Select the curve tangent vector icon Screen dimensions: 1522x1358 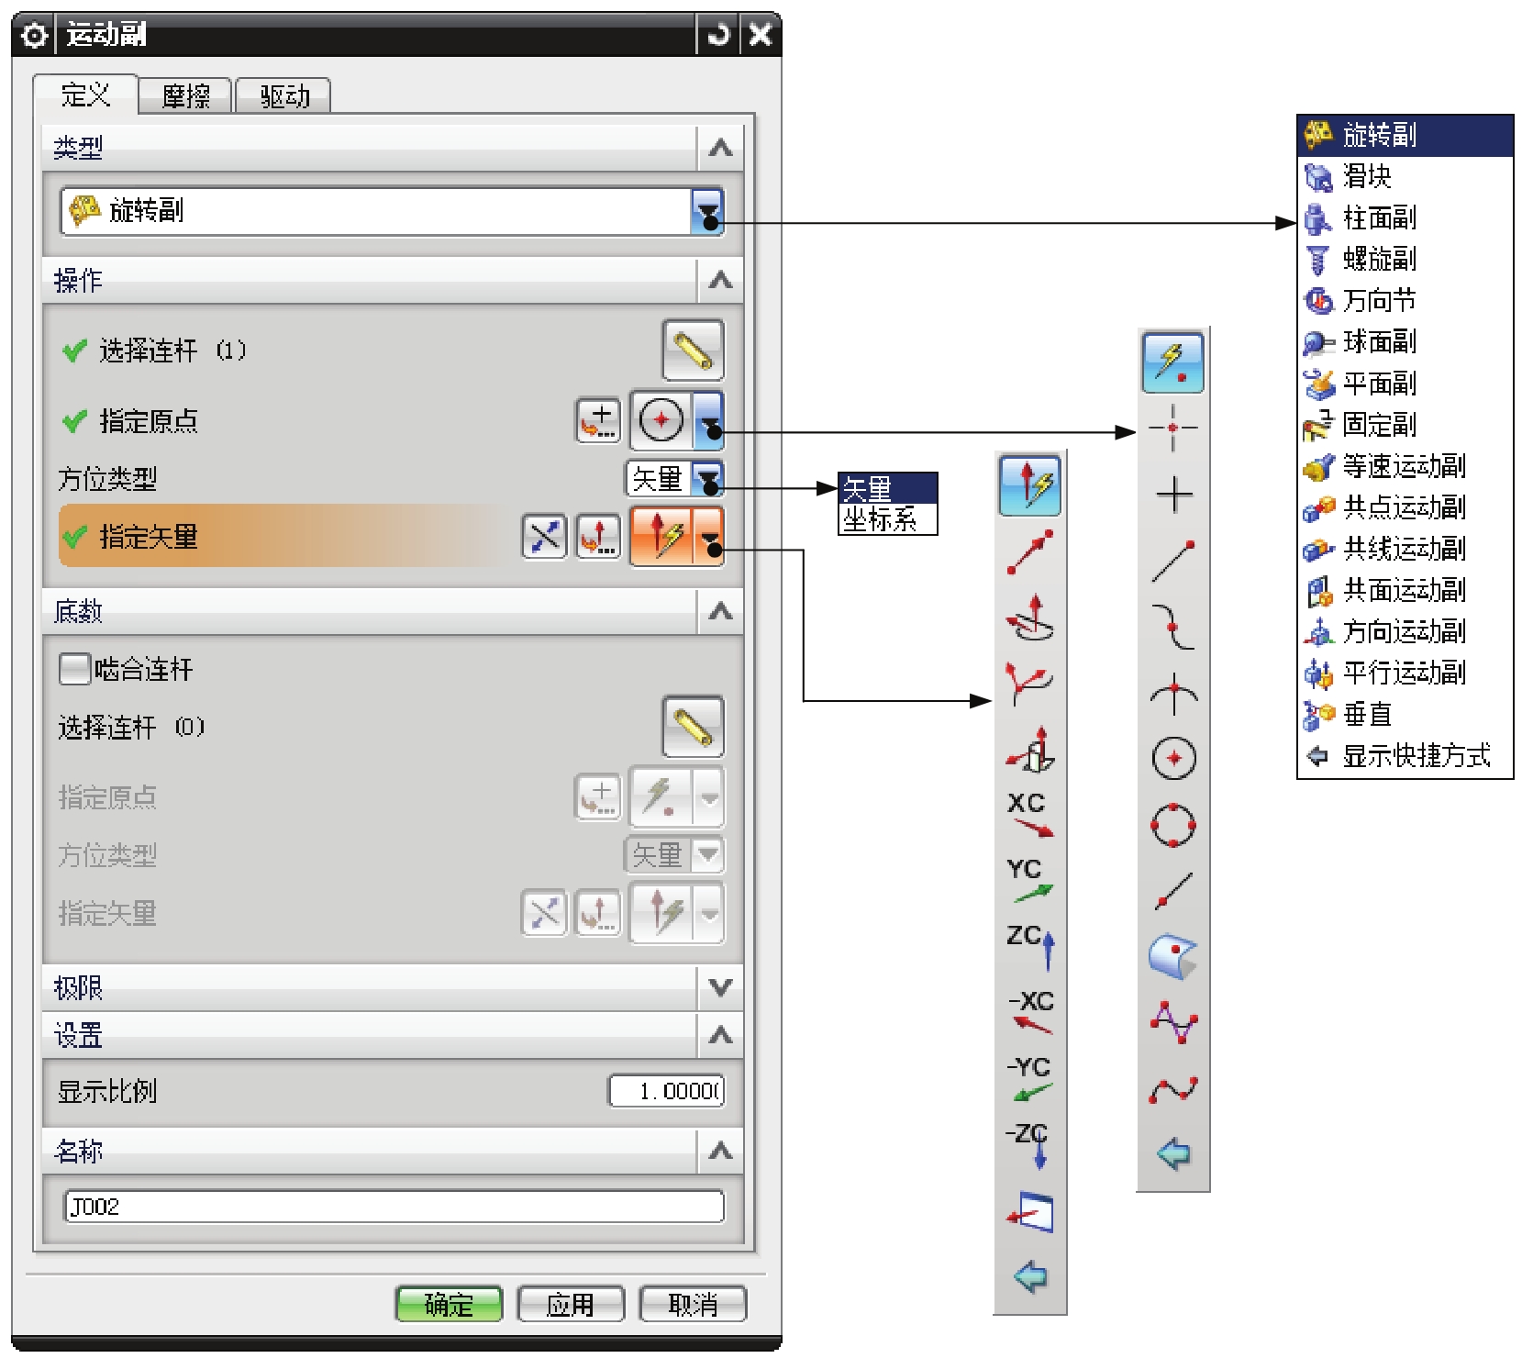click(1029, 684)
